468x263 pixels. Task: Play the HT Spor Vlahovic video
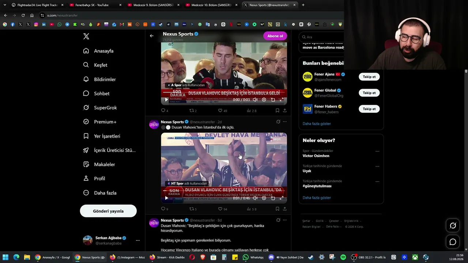[166, 198]
